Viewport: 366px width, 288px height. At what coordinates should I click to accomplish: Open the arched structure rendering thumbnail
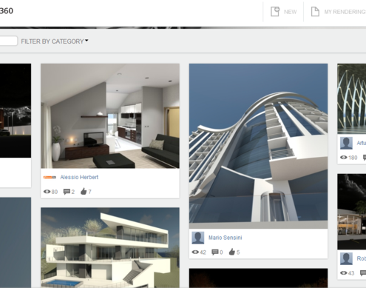(352, 99)
